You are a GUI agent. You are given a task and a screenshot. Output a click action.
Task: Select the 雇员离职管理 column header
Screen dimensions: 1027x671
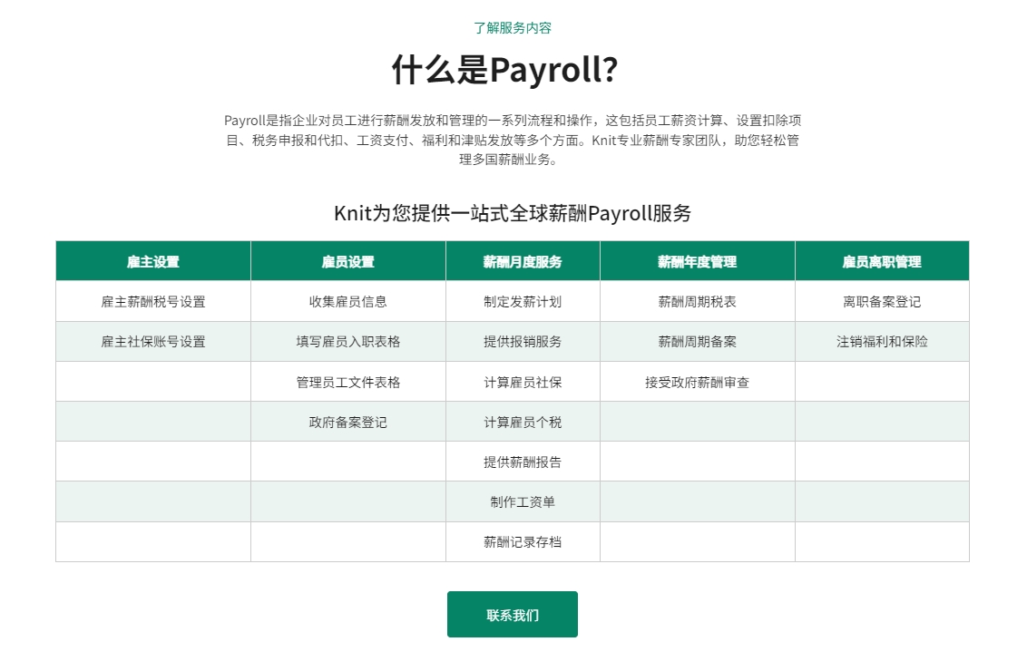coord(882,261)
